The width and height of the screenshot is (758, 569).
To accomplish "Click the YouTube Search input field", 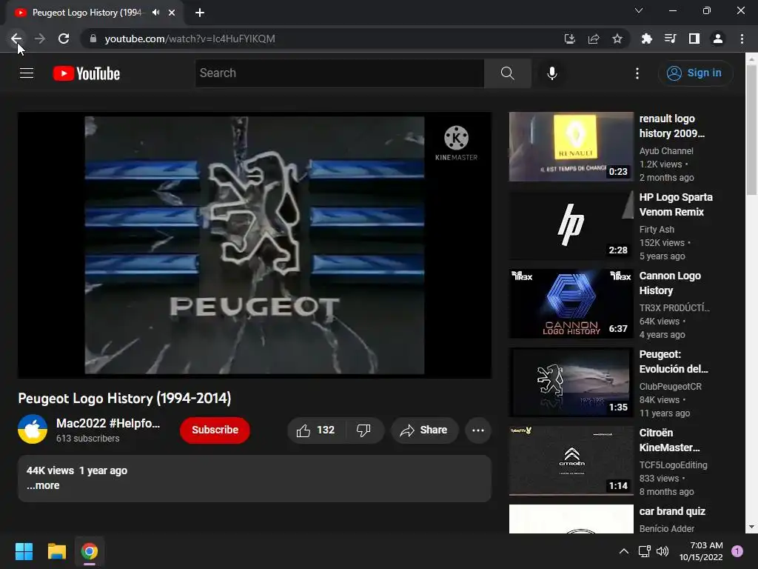I will click(x=340, y=73).
